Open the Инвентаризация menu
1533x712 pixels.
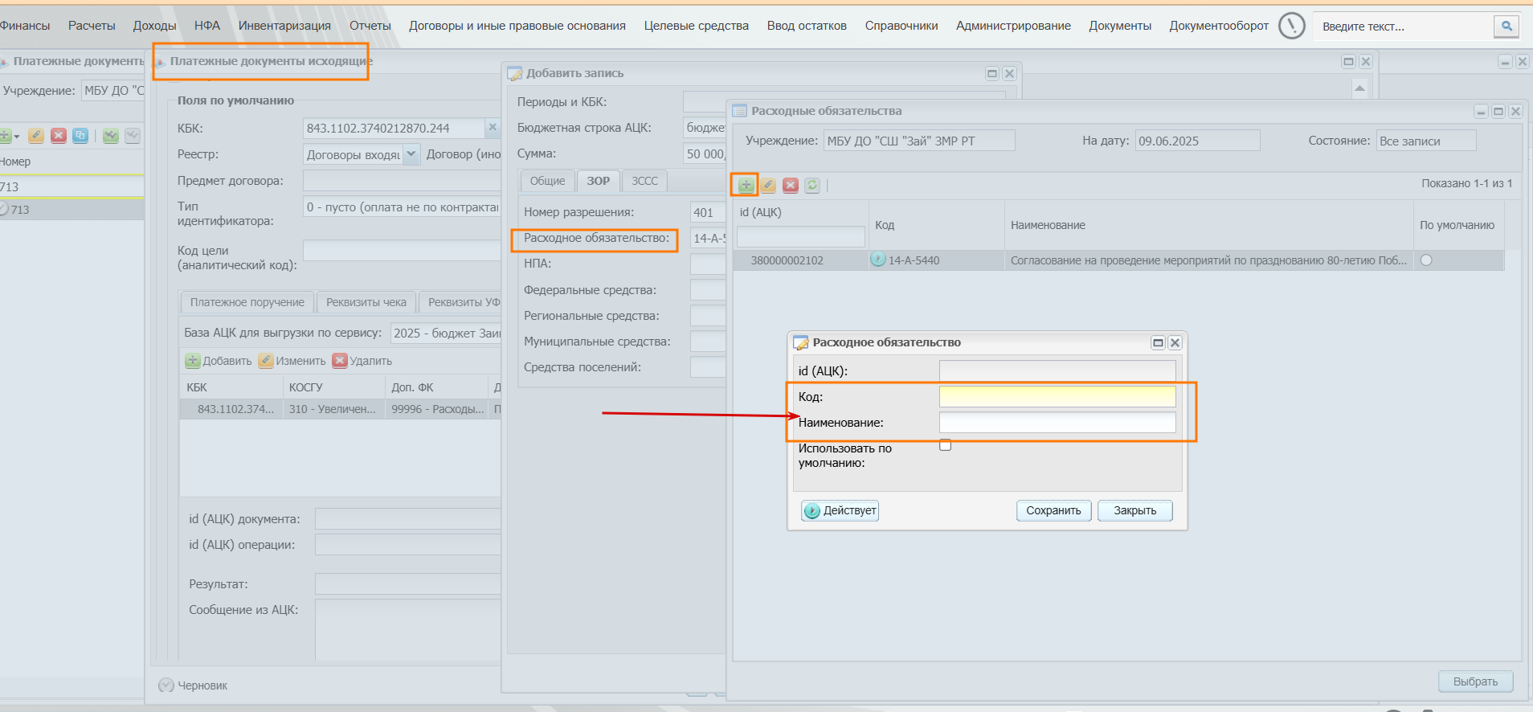coord(284,26)
